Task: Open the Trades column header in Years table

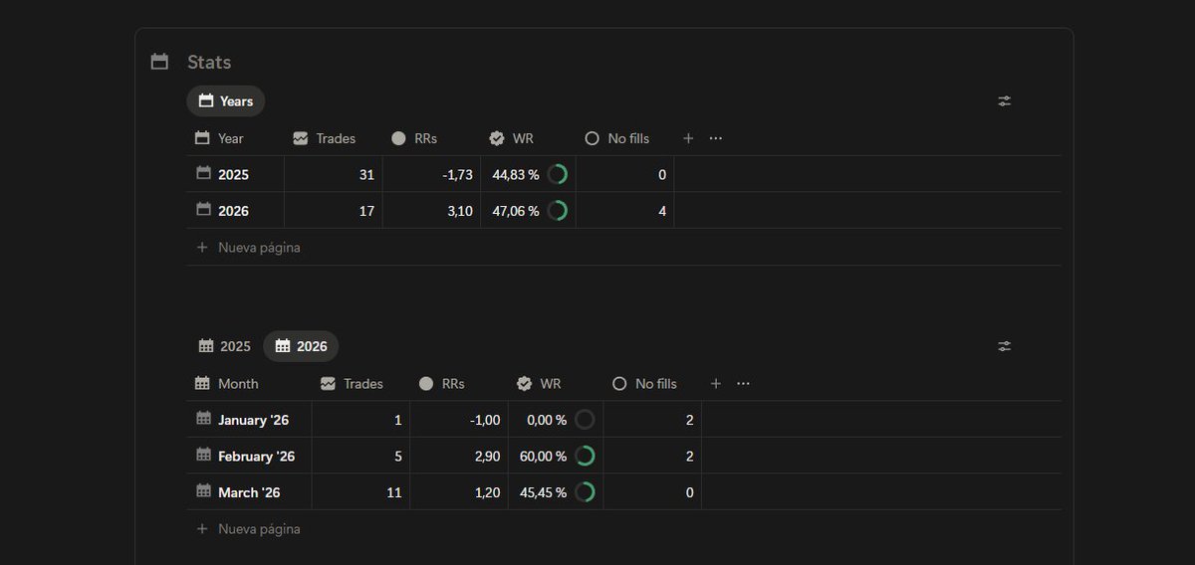Action: 325,138
